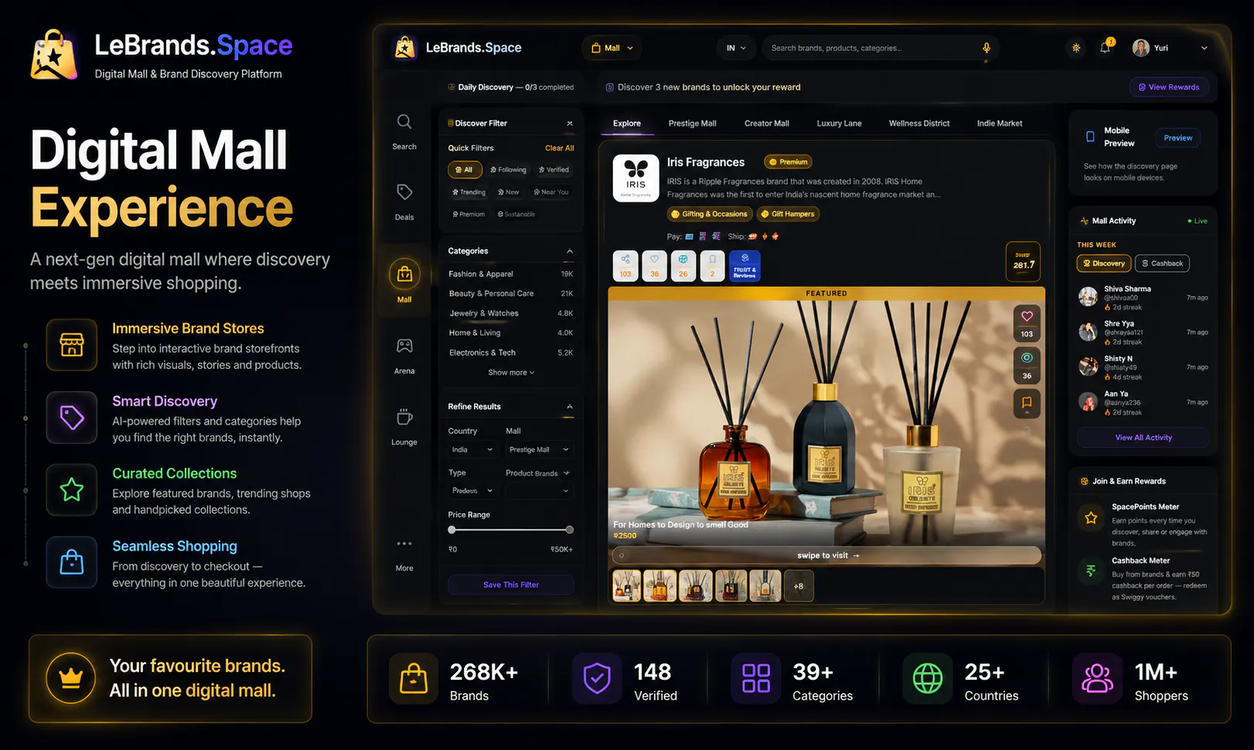Viewport: 1254px width, 750px height.
Task: Click Clear All quick filters
Action: point(560,148)
